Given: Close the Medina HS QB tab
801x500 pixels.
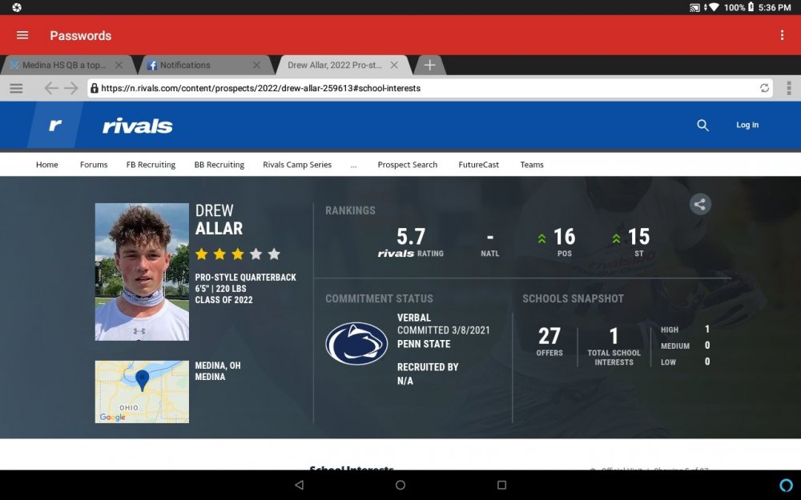Looking at the screenshot, I should (x=119, y=66).
